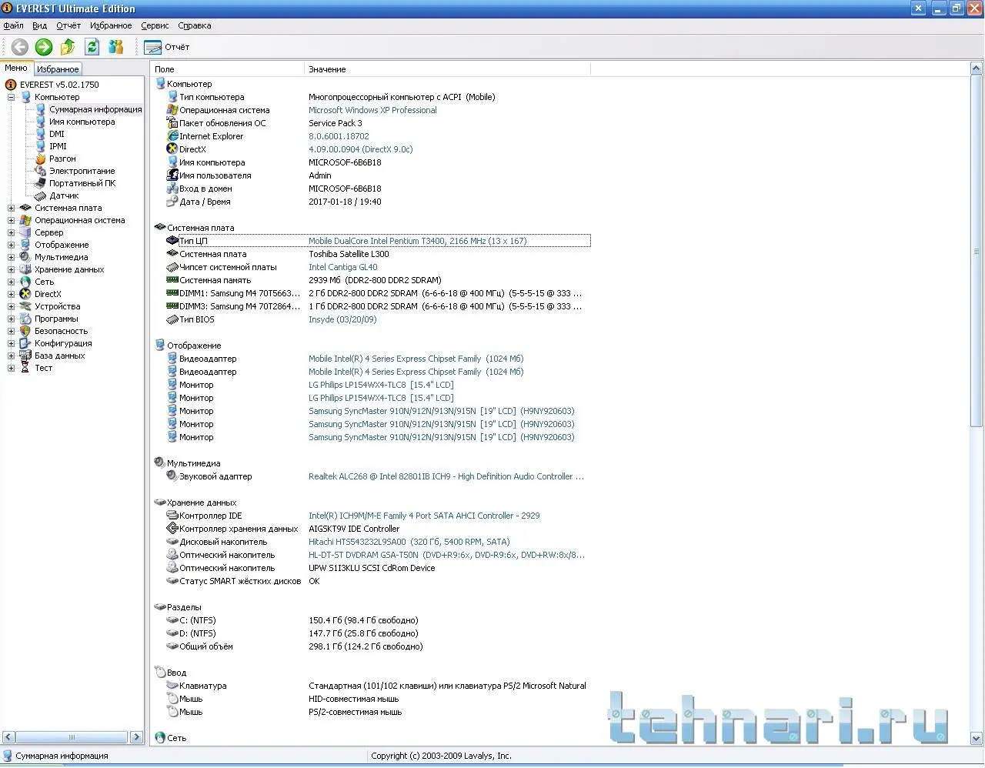Click the Разгон flame icon
This screenshot has height=768, width=985.
41,159
